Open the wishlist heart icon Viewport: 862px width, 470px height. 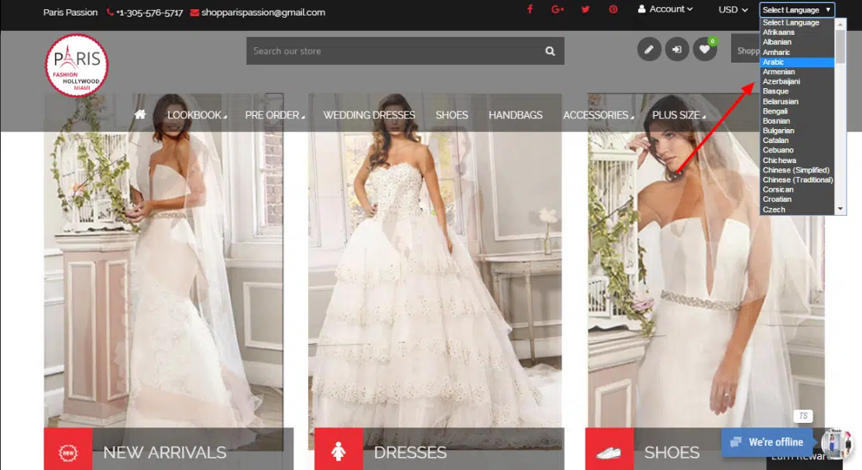(704, 49)
